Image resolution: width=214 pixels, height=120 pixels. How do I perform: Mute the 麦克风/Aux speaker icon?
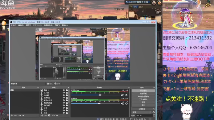[x=123, y=95]
